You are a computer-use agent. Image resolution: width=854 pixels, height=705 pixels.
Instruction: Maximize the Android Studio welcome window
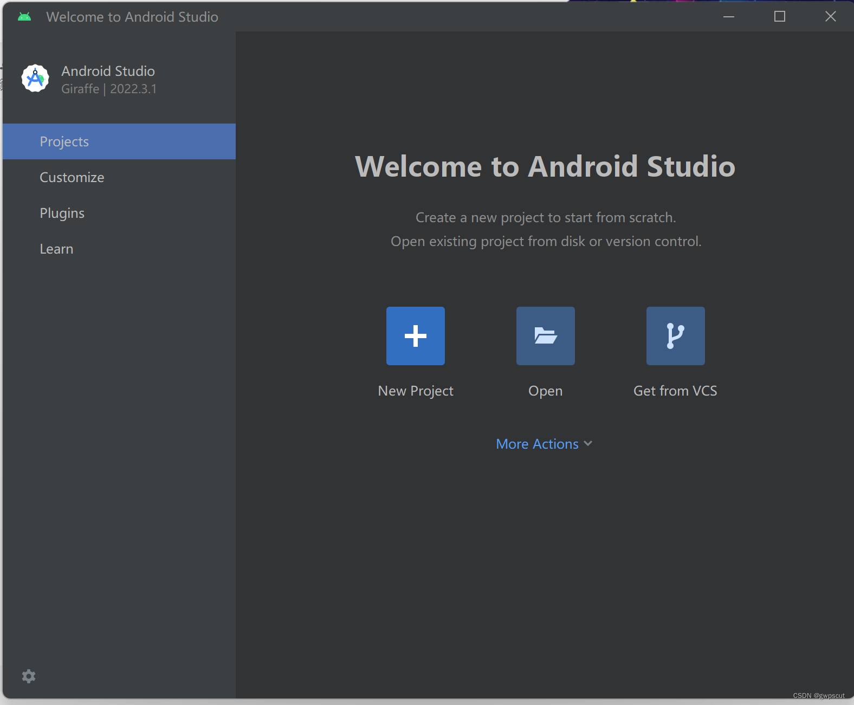point(780,17)
